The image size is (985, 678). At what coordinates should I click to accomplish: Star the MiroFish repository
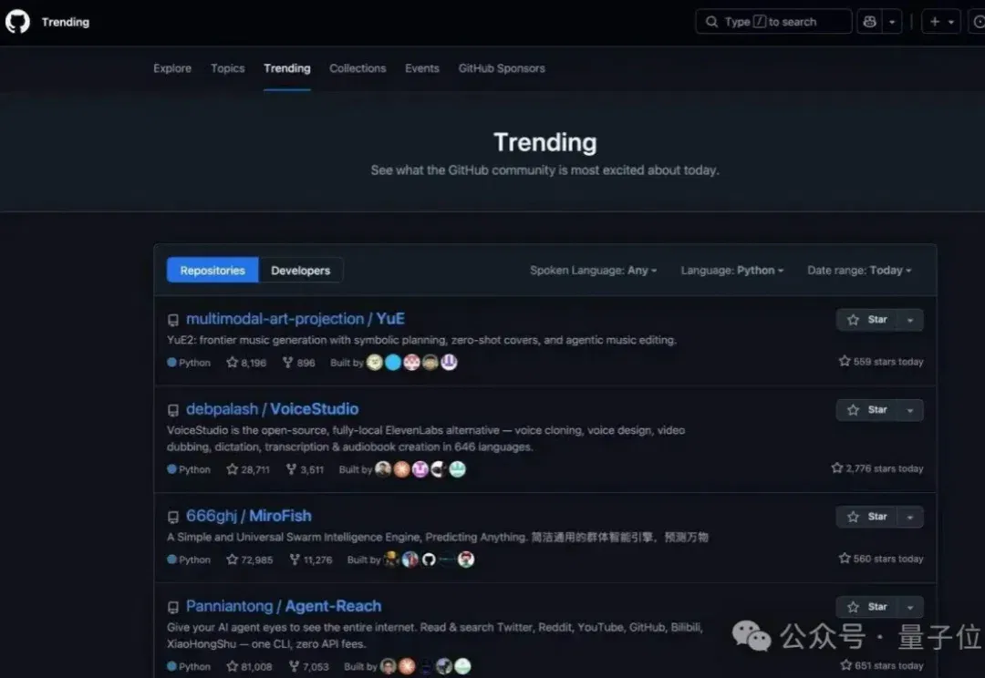click(x=867, y=517)
